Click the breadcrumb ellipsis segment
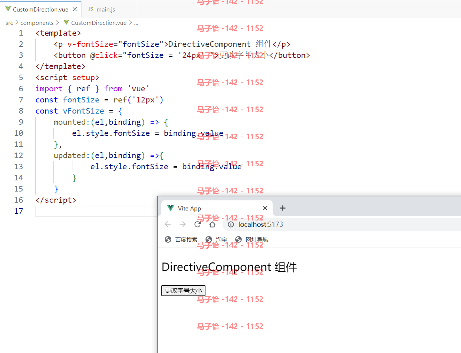The width and height of the screenshot is (461, 353). click(x=136, y=23)
